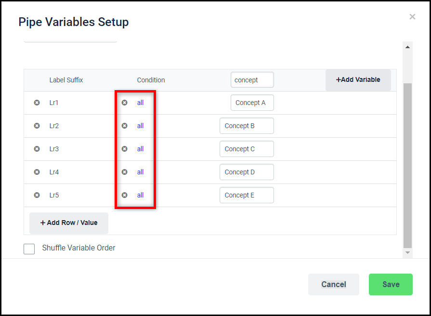
Task: Save the pipe variables setup
Action: [x=391, y=284]
